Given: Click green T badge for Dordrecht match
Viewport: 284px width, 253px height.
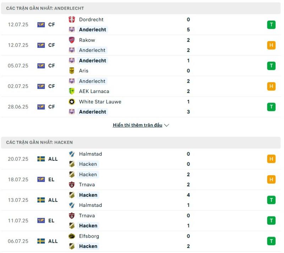Looking at the screenshot, I should [x=271, y=24].
